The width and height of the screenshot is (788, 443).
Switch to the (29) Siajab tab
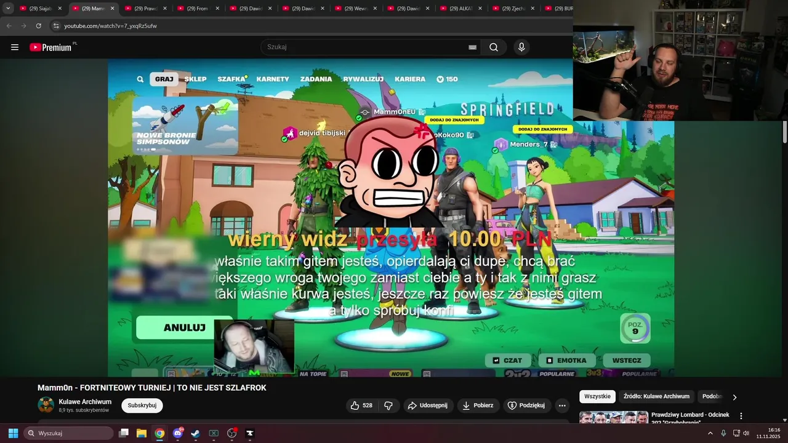(x=40, y=9)
